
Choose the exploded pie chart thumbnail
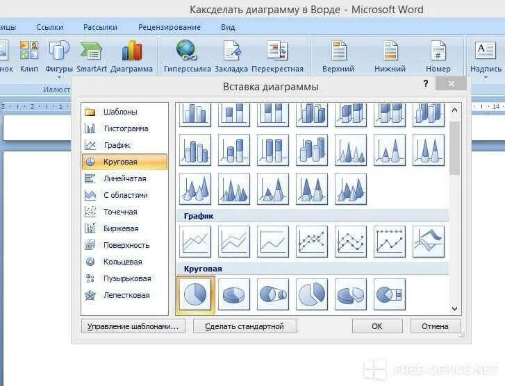[312, 294]
